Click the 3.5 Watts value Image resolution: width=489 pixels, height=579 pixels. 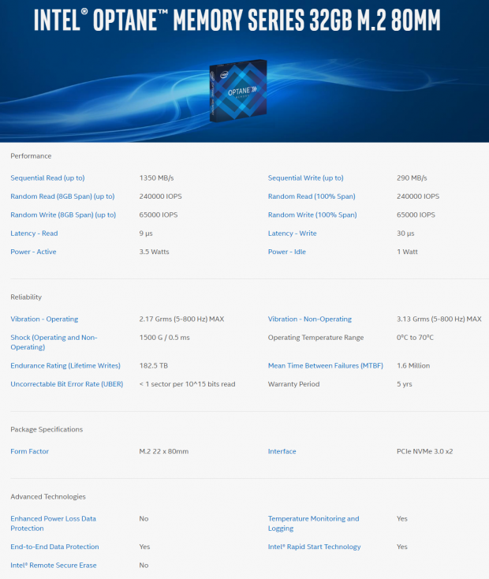(x=154, y=252)
